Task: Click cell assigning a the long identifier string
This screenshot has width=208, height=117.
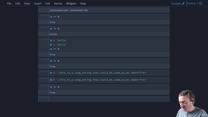Action: click(x=109, y=73)
